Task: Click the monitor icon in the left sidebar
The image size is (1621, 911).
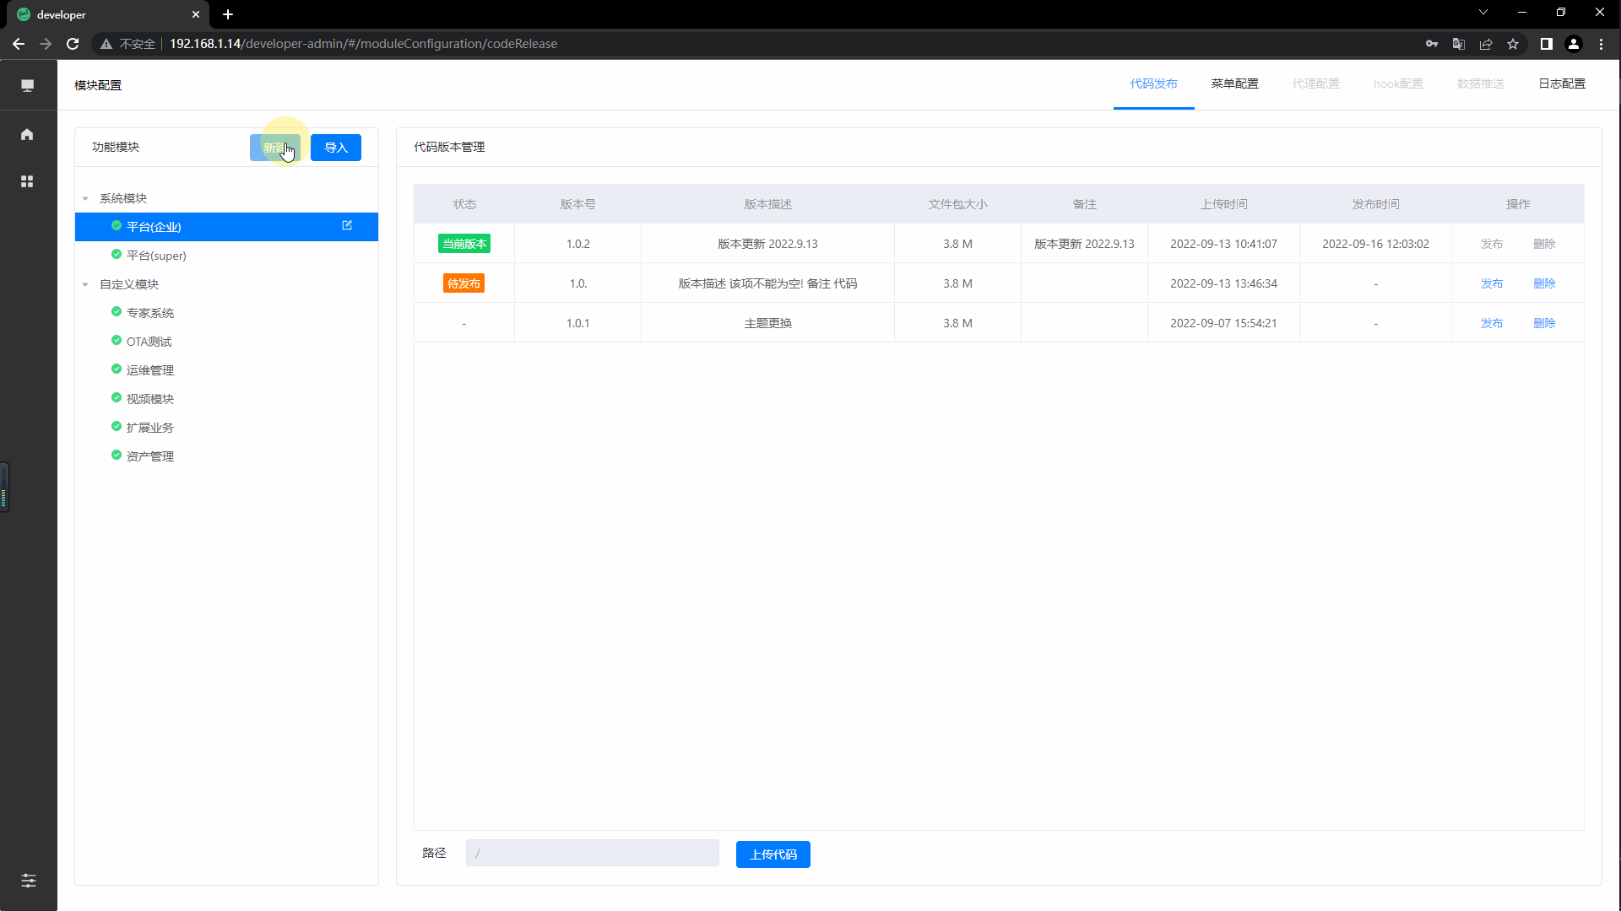Action: pyautogui.click(x=27, y=85)
